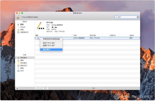This screenshot has width=155, height=101.
Task: Click the FFY-5G title in the detail header
Action: click(49, 23)
